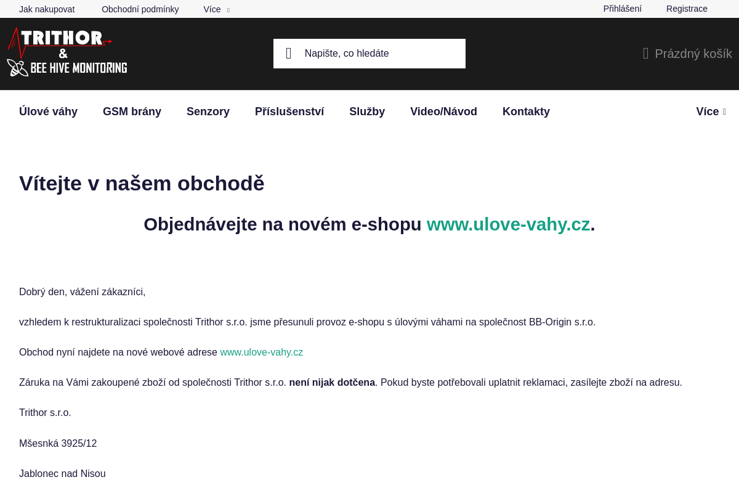Click the shopping cart icon

click(x=645, y=54)
